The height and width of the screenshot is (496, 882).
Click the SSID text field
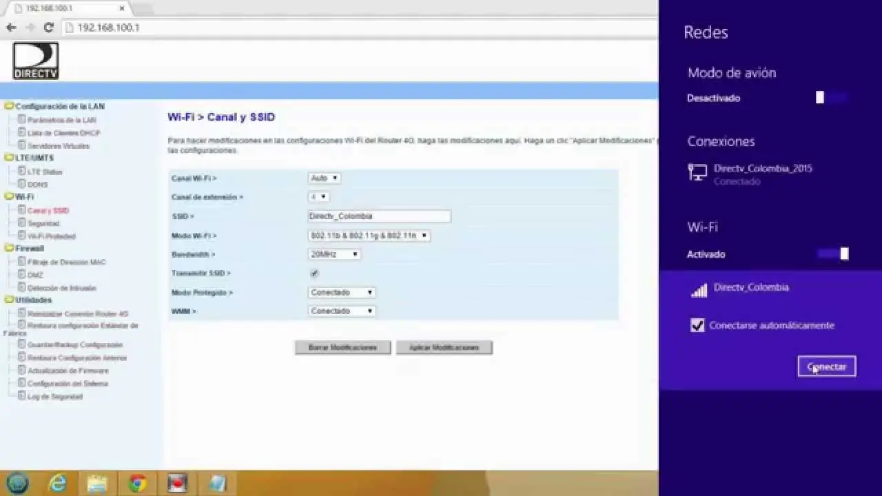379,216
